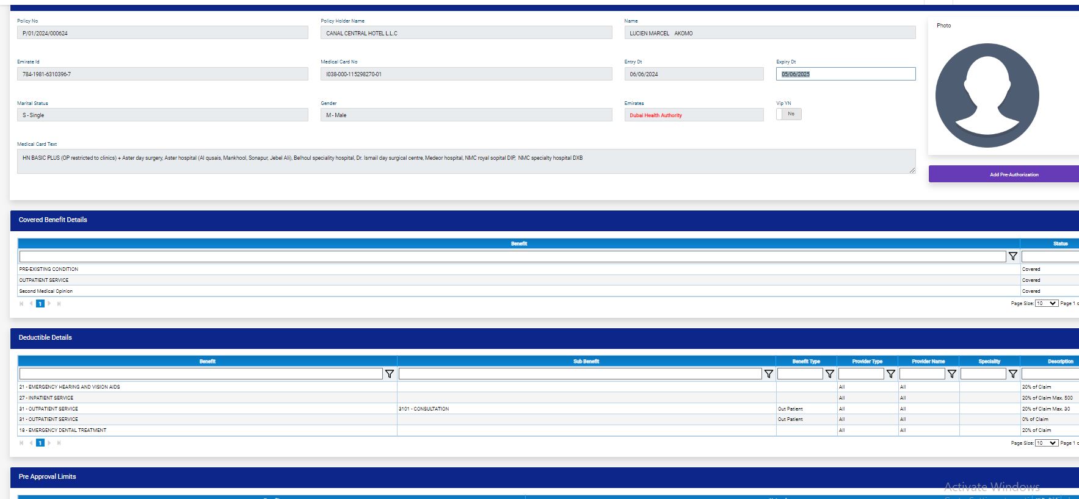Sort by Provider Name column header
Viewport: 1079px width, 499px height.
(x=928, y=361)
